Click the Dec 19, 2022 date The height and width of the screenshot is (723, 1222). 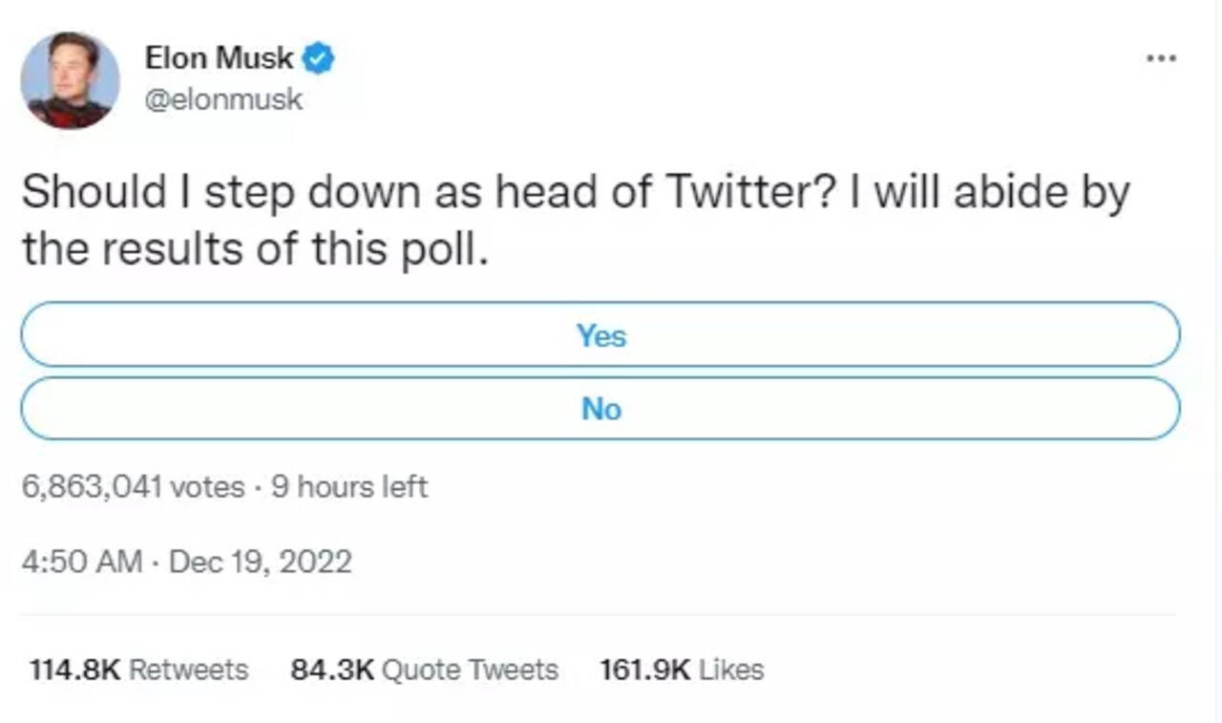[x=260, y=561]
